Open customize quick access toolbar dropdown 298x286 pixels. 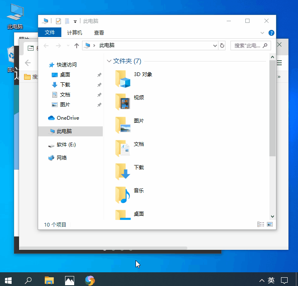pyautogui.click(x=75, y=21)
